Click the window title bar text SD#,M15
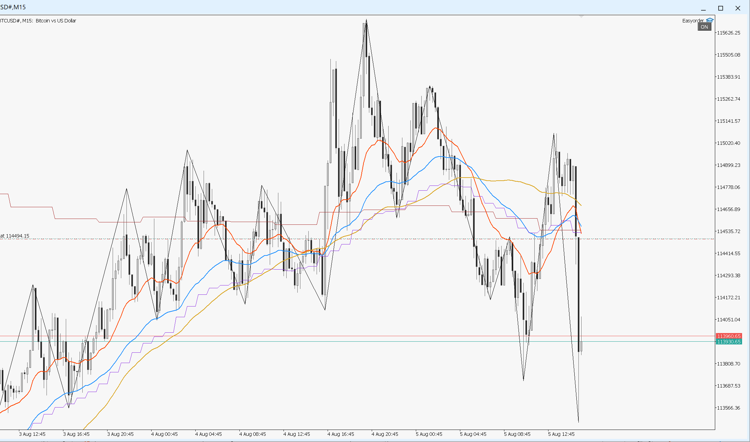Viewport: 750px width, 442px height. point(13,7)
